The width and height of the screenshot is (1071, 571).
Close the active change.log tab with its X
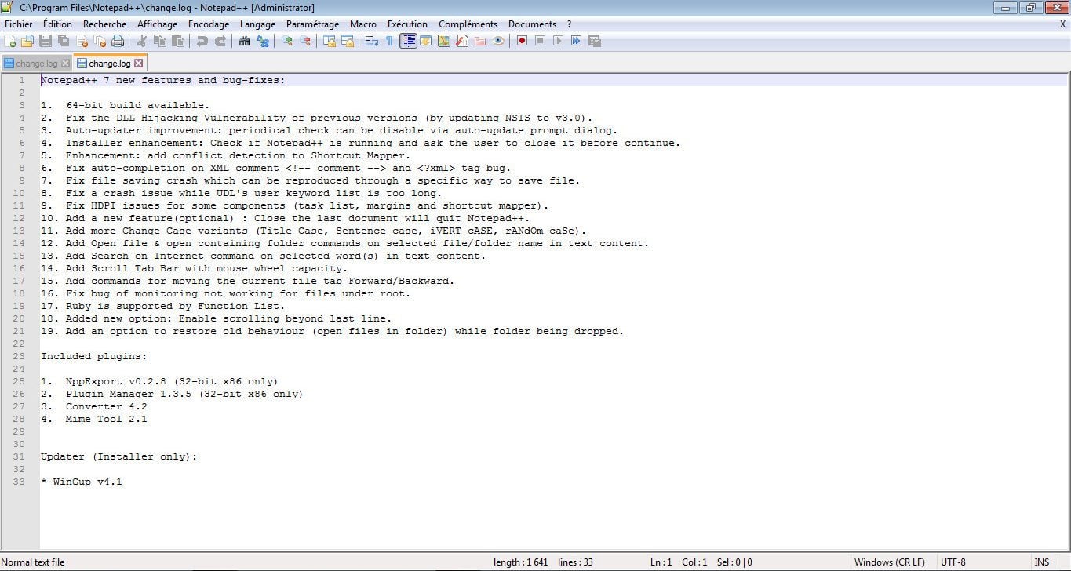pyautogui.click(x=139, y=64)
